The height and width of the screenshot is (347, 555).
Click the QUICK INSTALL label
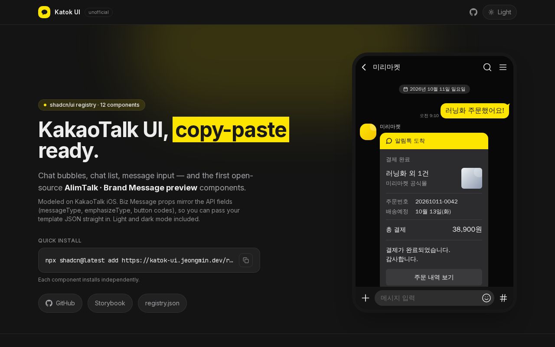pos(60,241)
